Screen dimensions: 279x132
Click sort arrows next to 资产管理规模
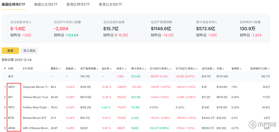[97, 69]
